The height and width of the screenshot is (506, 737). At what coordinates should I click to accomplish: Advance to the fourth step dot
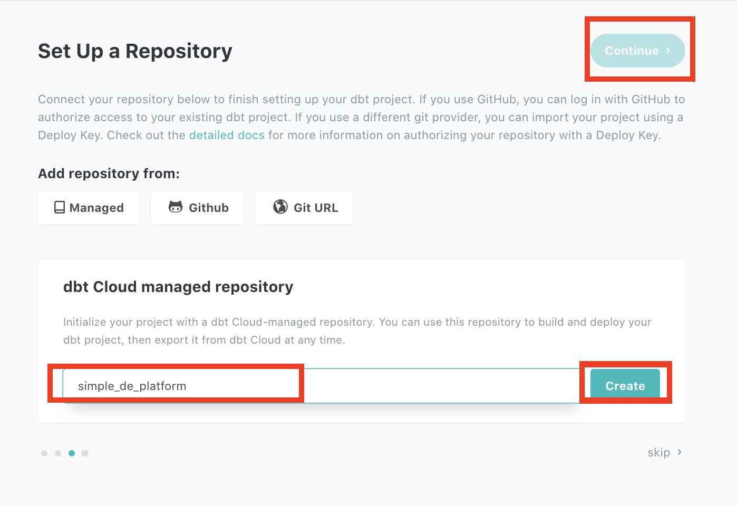pyautogui.click(x=85, y=453)
